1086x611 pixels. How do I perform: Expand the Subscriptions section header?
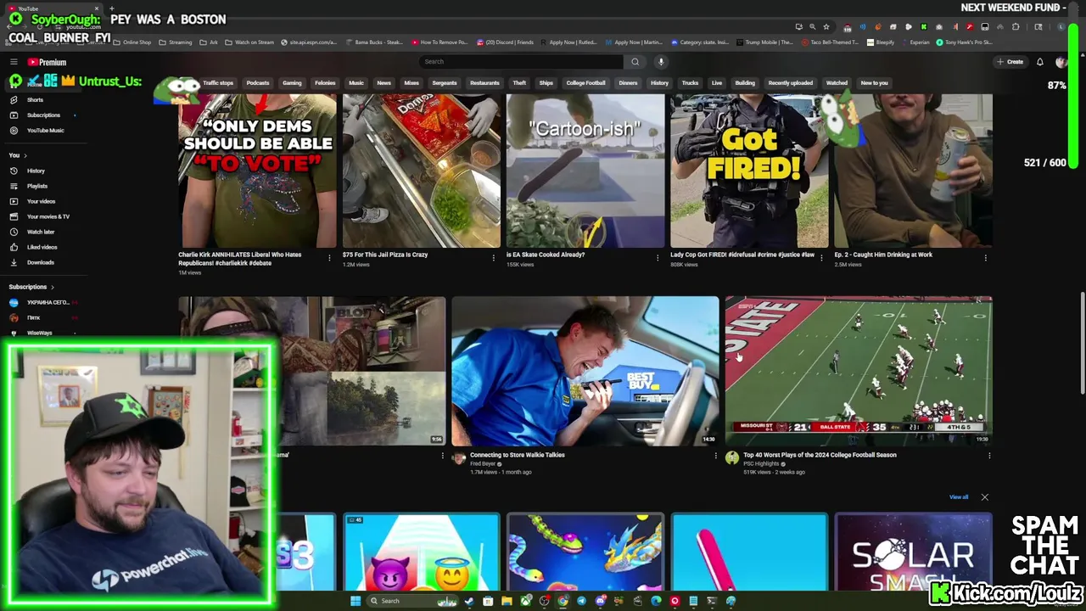pyautogui.click(x=31, y=287)
